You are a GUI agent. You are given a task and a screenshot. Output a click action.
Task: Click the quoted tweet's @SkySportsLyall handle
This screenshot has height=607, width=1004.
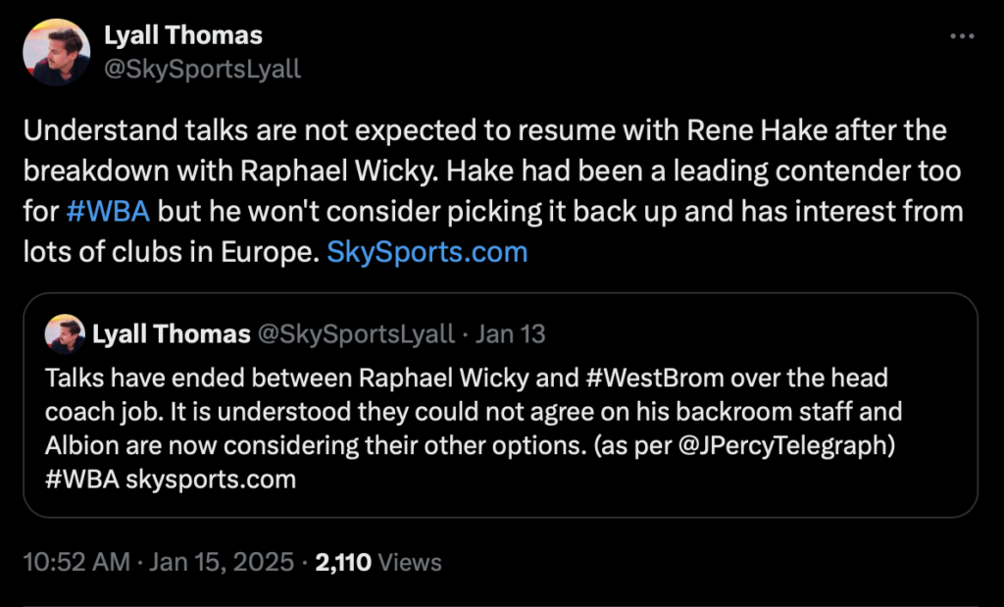coord(355,334)
